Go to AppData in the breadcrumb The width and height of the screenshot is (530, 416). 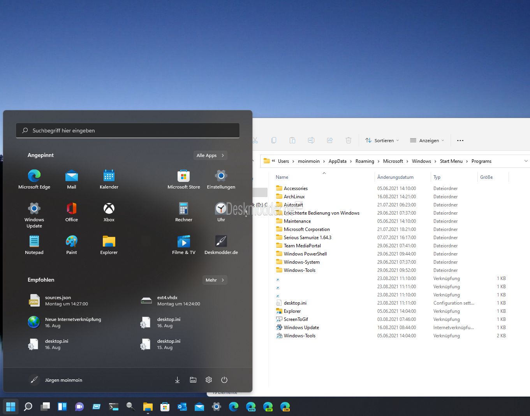[x=338, y=161]
